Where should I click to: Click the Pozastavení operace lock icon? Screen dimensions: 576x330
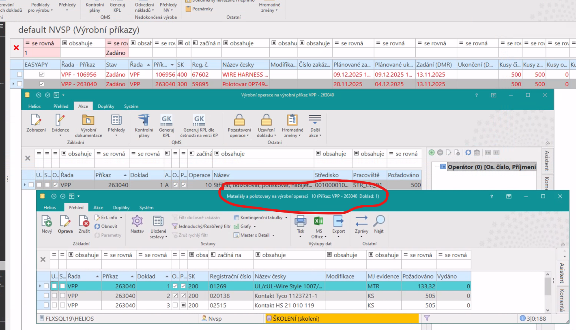tap(239, 121)
